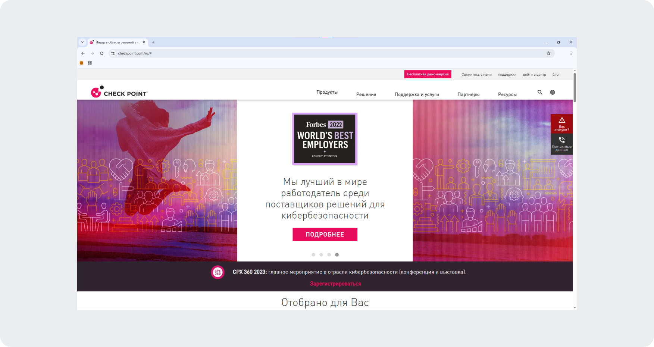This screenshot has width=654, height=347.
Task: Open the 'Решения' menu item
Action: click(366, 94)
